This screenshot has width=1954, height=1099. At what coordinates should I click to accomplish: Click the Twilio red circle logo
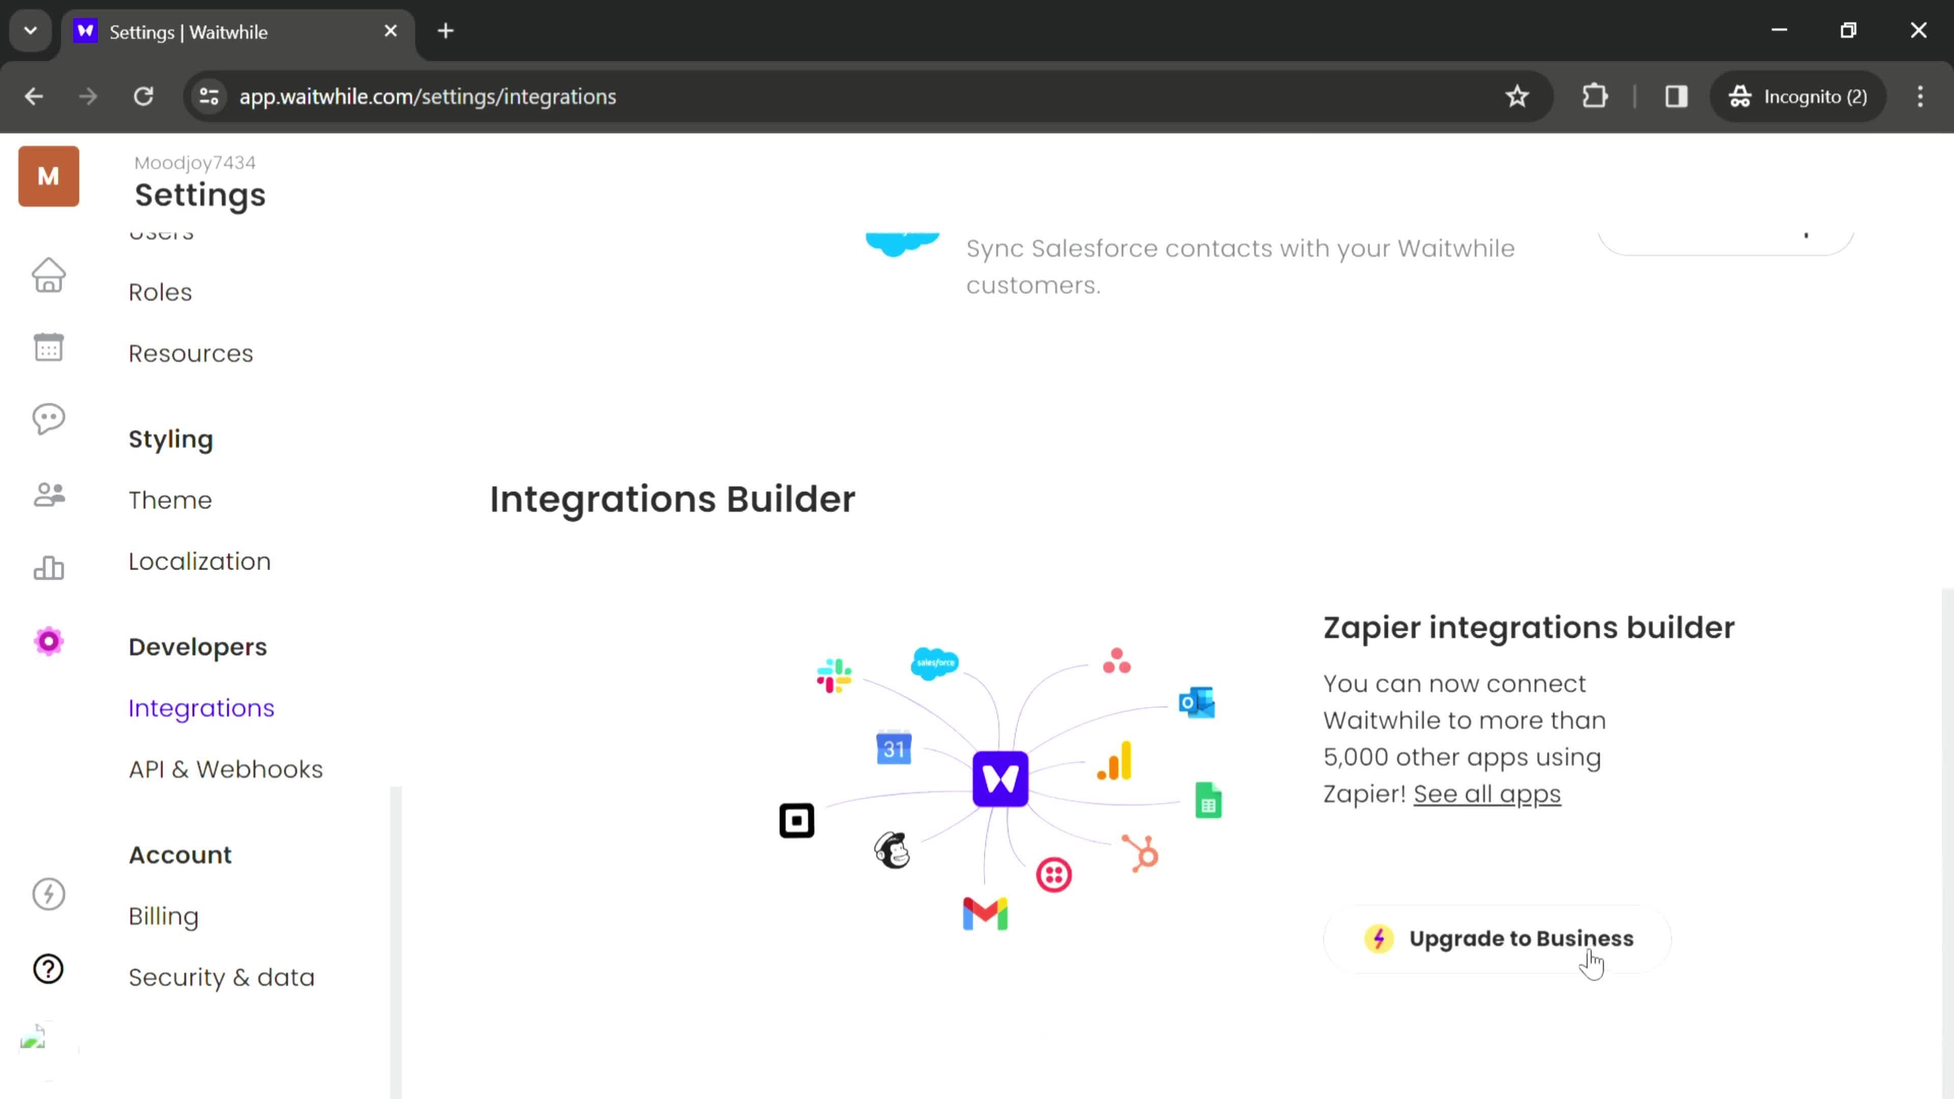pyautogui.click(x=1054, y=875)
